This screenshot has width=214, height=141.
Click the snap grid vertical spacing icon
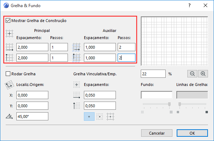pos(76,106)
